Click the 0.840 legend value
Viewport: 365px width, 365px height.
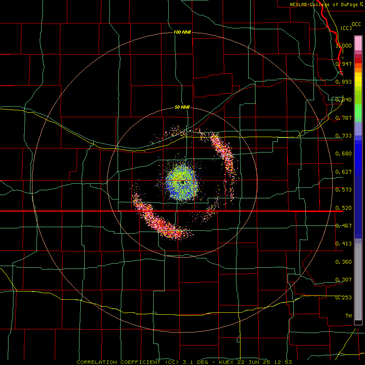pyautogui.click(x=344, y=100)
